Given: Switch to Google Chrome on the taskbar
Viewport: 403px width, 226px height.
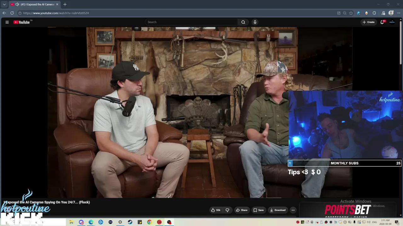Looking at the screenshot, I should point(150,222).
